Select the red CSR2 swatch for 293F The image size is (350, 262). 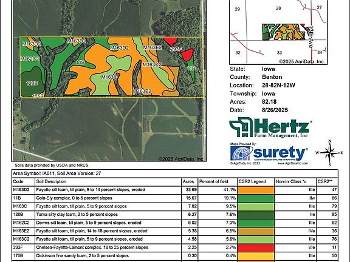point(256,247)
